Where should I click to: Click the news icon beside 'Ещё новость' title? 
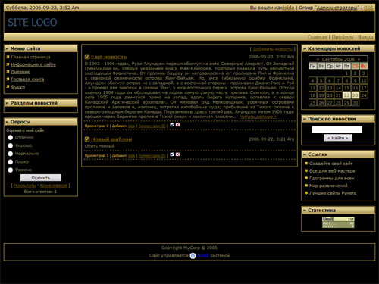click(87, 57)
